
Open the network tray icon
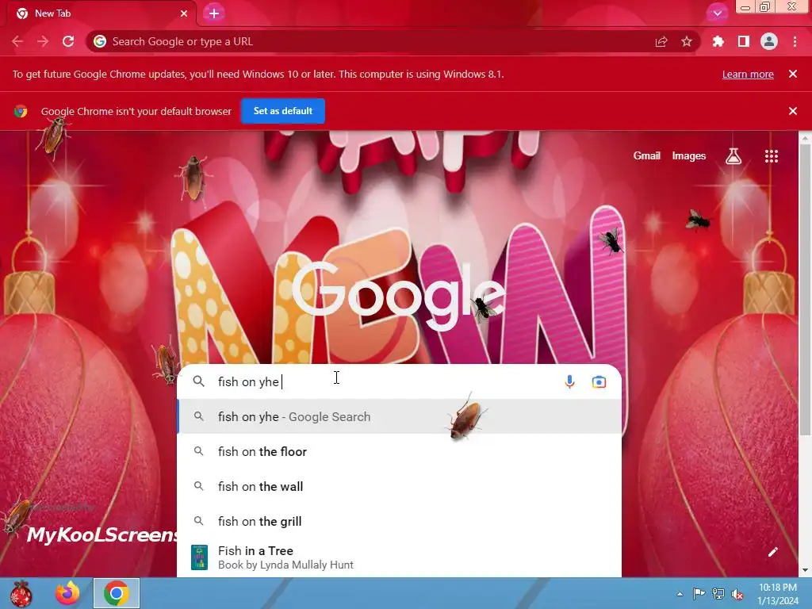point(718,594)
